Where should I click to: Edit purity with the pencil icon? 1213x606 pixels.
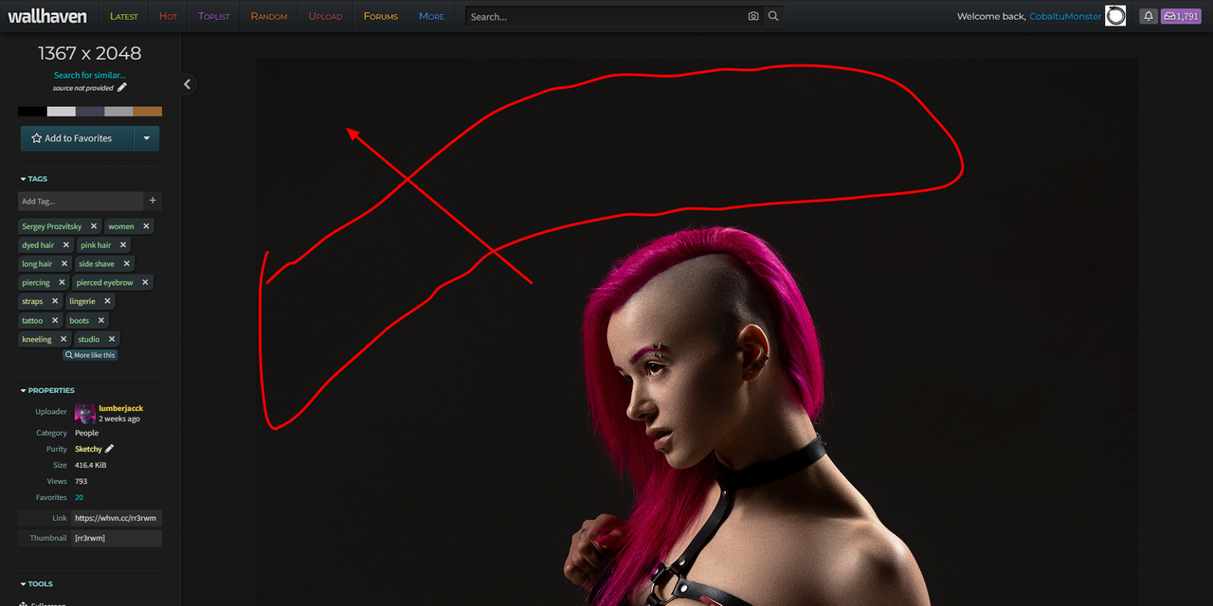[x=109, y=449]
